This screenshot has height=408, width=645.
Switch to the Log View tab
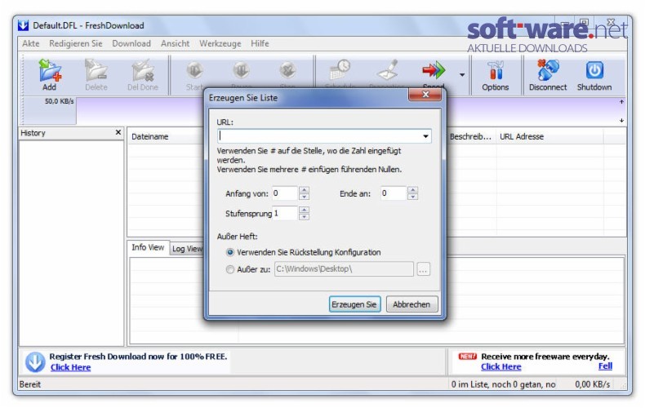pyautogui.click(x=187, y=249)
